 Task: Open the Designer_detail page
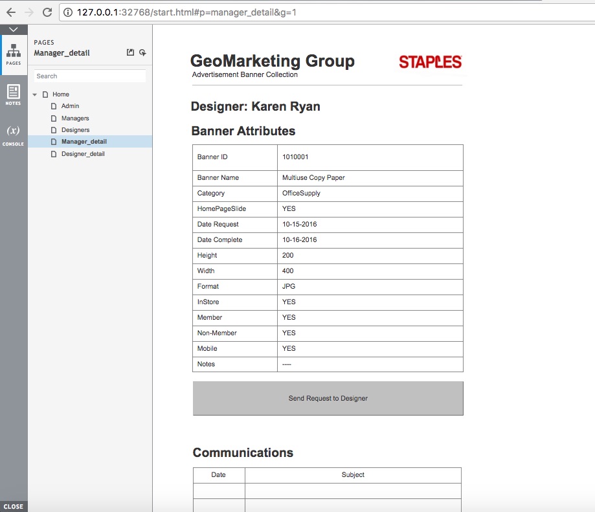(83, 154)
